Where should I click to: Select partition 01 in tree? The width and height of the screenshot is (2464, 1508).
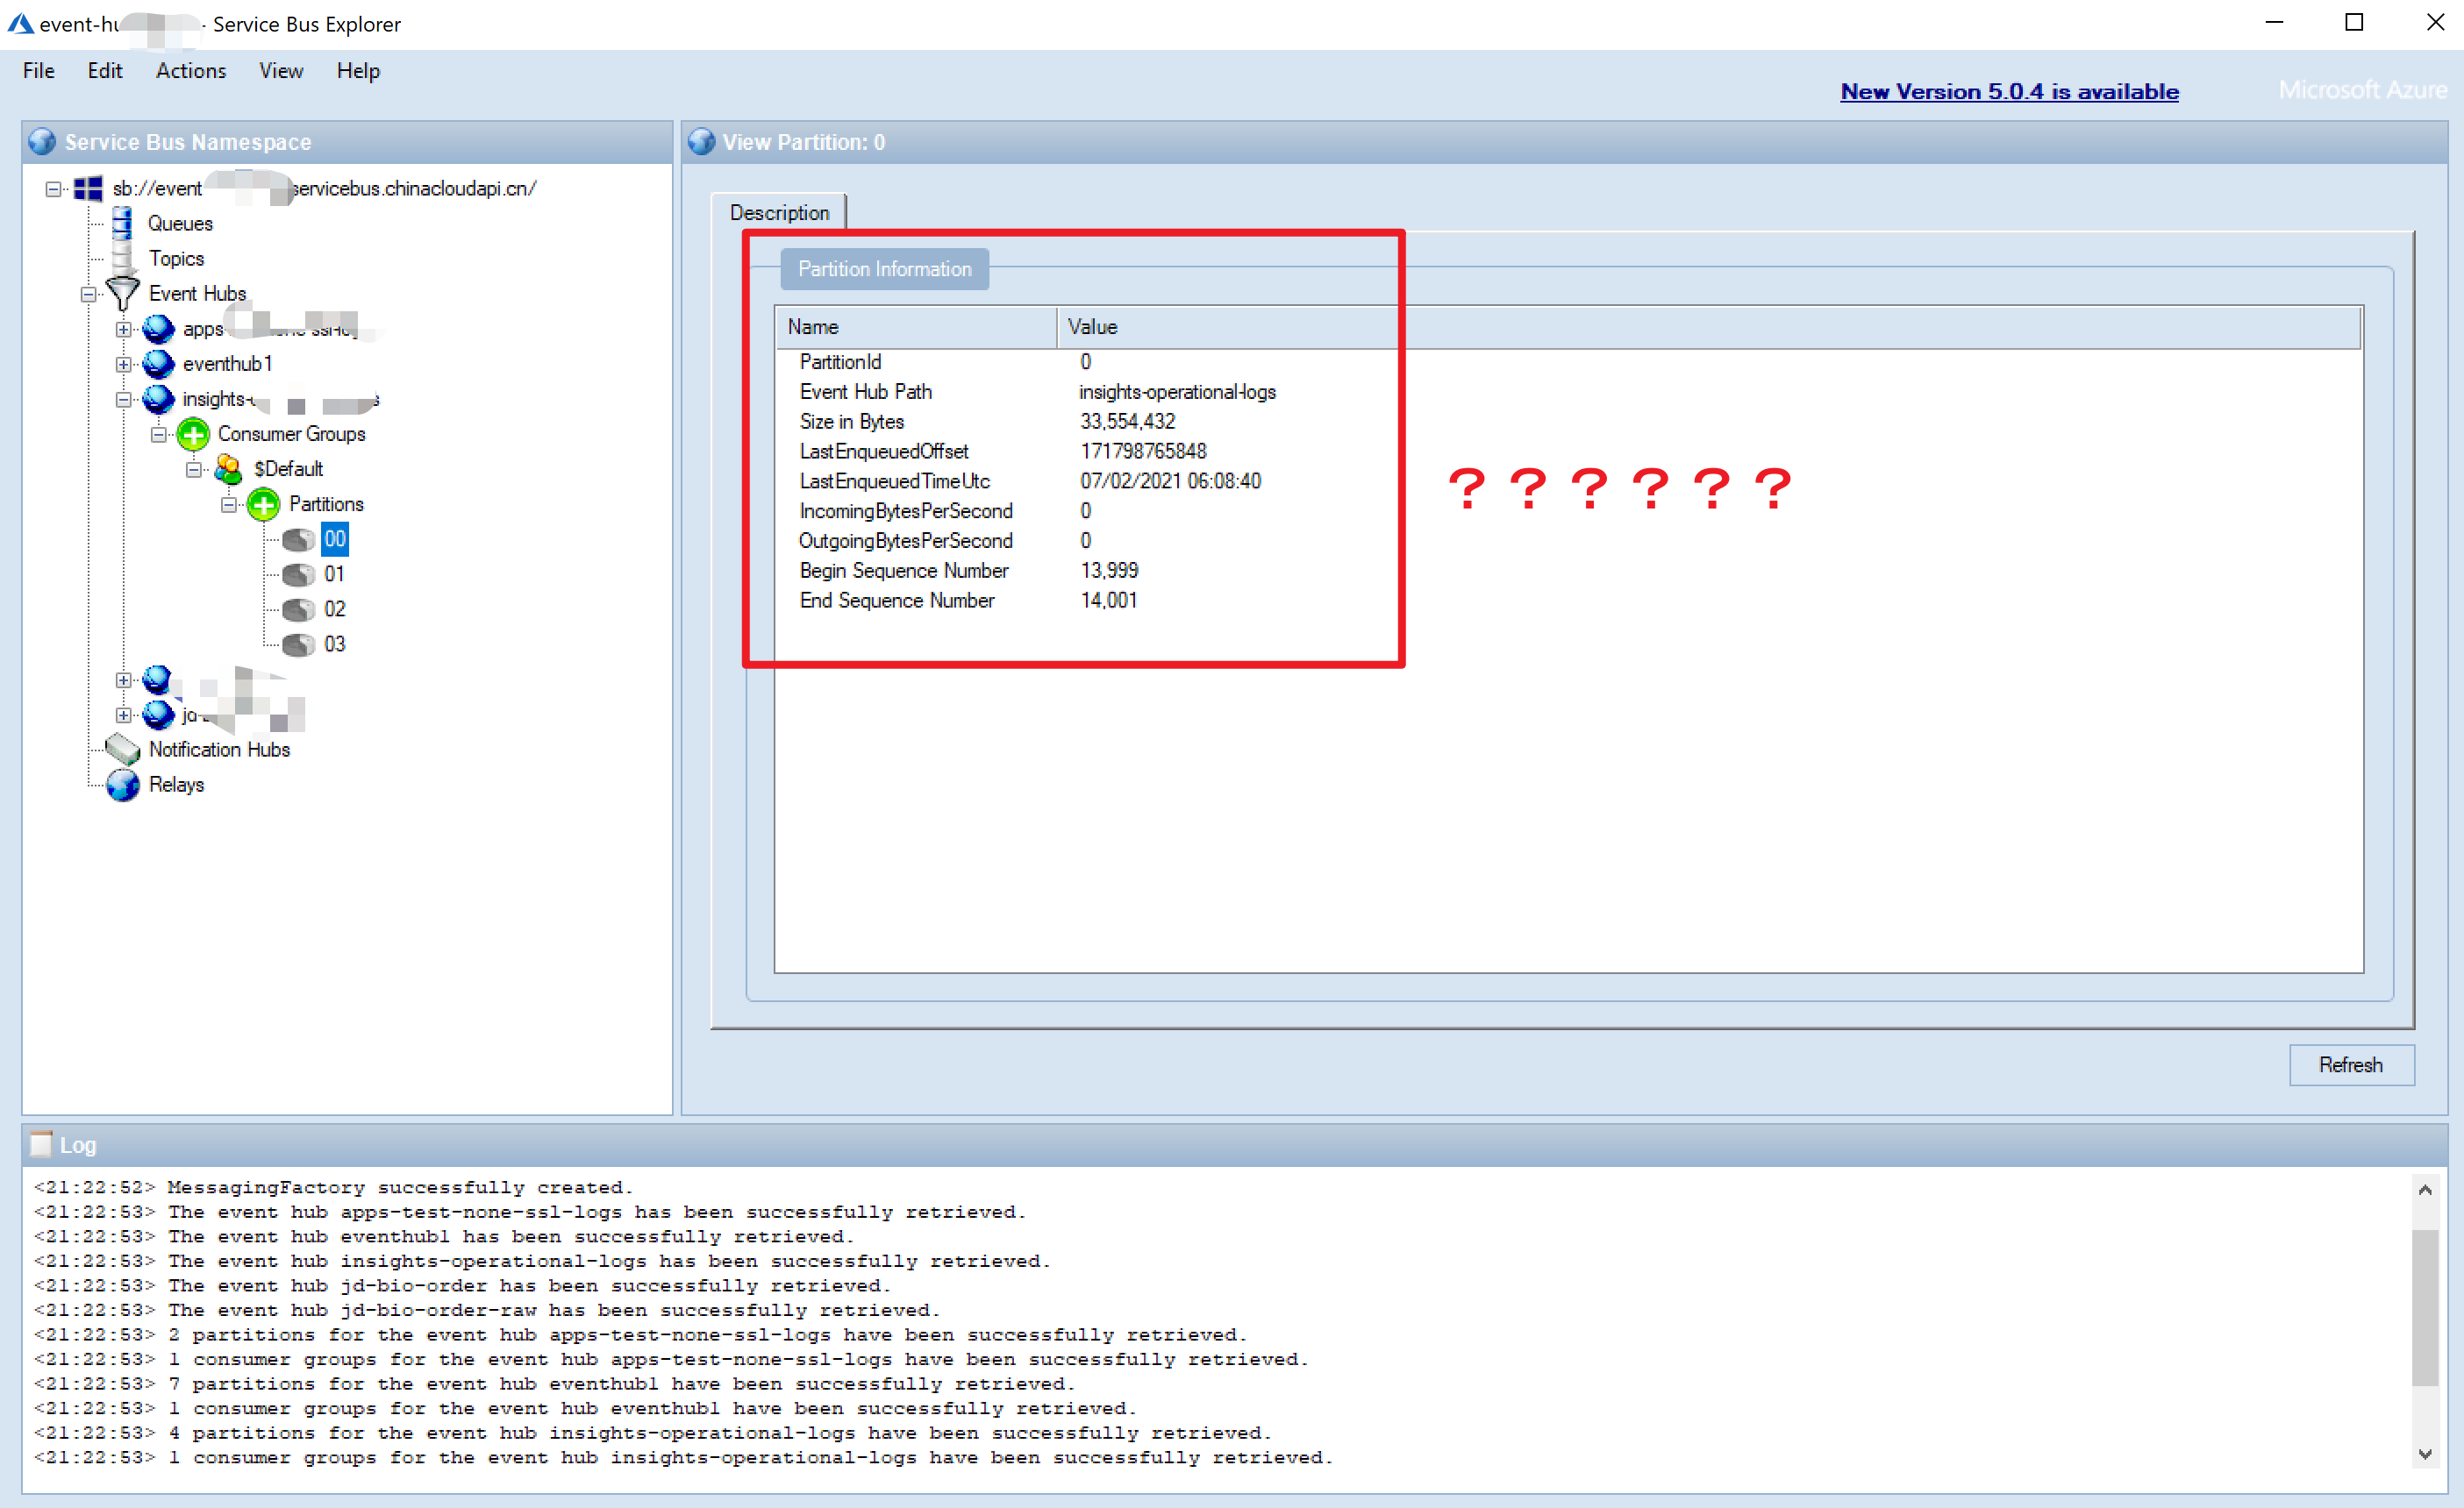[334, 574]
